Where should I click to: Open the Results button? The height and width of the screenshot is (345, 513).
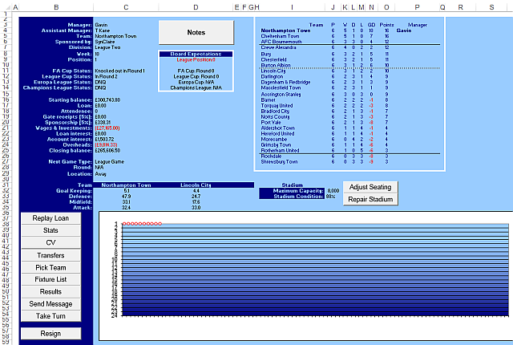(x=50, y=292)
